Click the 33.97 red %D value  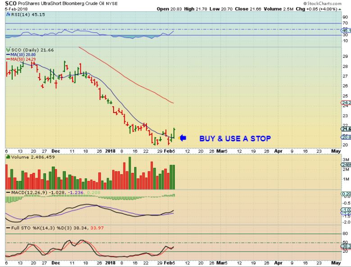[97, 228]
